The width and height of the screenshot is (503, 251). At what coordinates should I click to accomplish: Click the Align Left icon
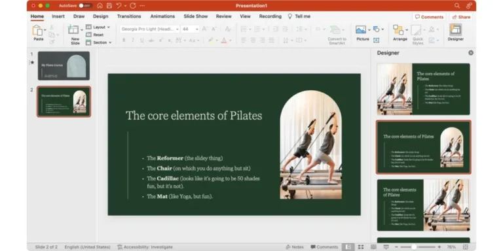click(x=244, y=41)
